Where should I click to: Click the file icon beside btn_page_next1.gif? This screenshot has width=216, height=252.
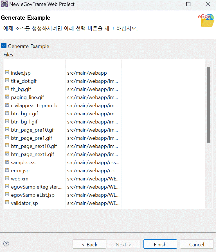7,154
